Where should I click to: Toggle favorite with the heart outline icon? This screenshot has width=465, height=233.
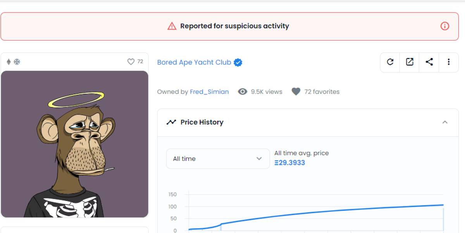[131, 62]
